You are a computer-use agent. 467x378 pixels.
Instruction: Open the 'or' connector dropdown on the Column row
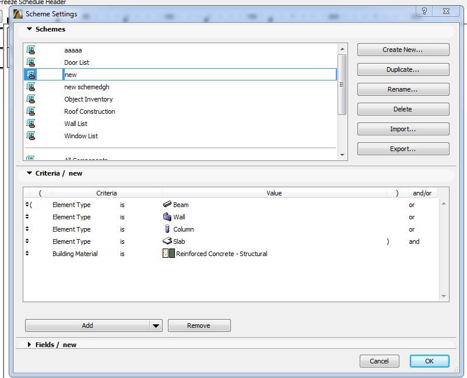[412, 229]
